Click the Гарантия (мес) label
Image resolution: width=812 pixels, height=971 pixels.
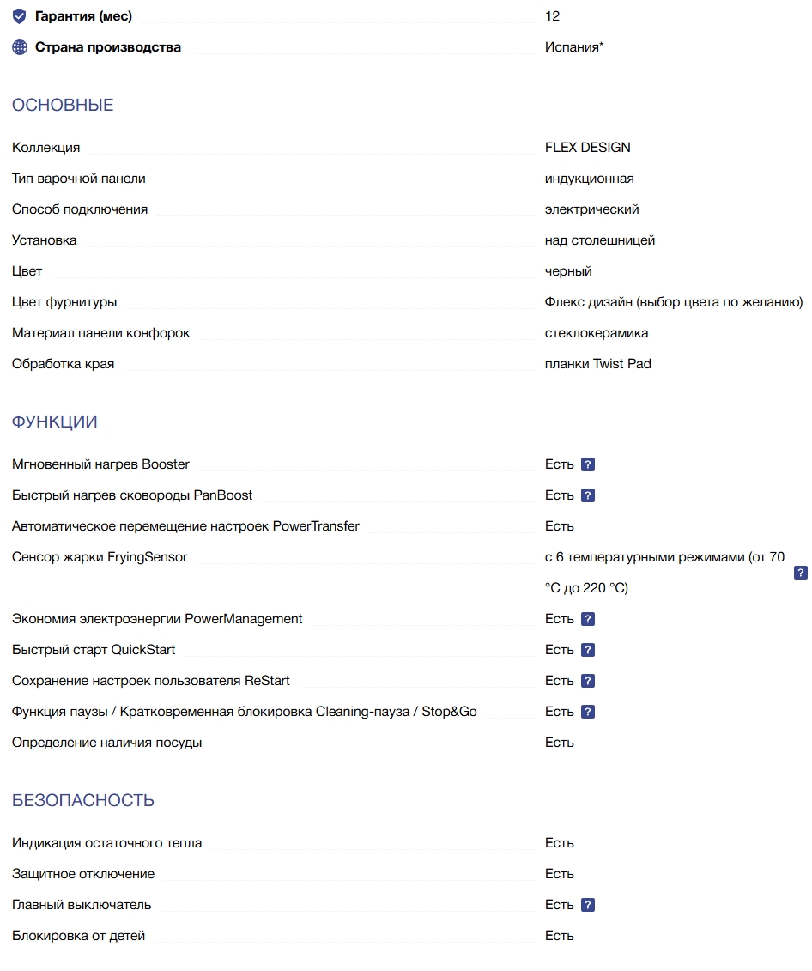point(83,16)
